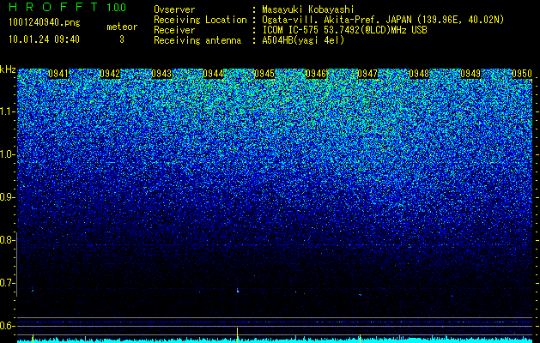This screenshot has width=540, height=343.
Task: Click the 'Receiving Location' label
Action: tap(200, 20)
